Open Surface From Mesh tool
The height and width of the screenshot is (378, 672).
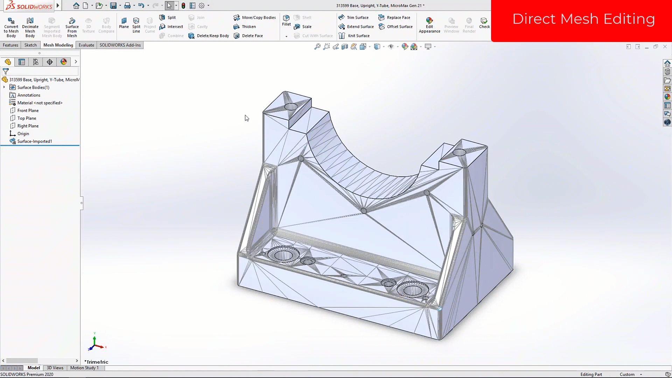[x=72, y=27]
